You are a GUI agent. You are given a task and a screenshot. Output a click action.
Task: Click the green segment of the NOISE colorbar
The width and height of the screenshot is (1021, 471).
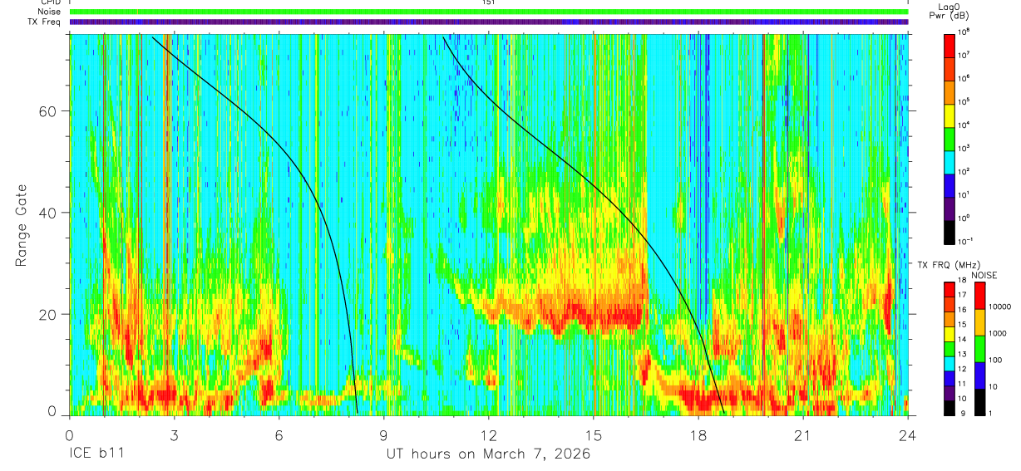click(x=981, y=349)
